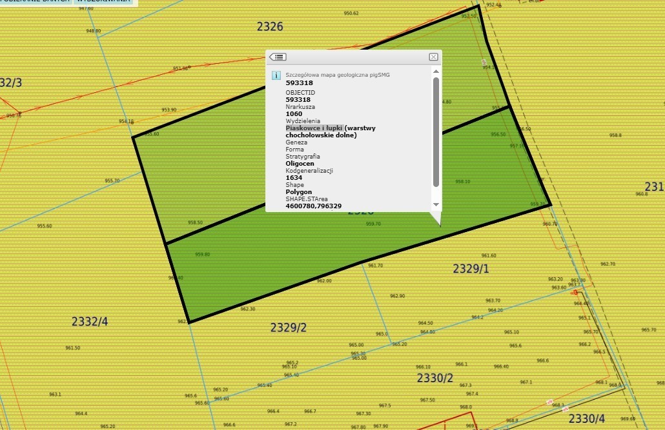This screenshot has width=665, height=430.
Task: Click the SHAPE.STArea value 4600780,796329
Action: [x=314, y=206]
